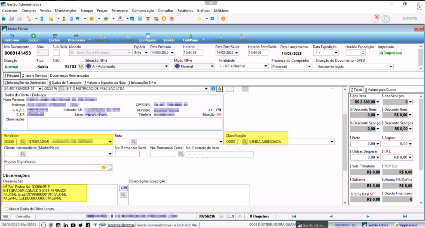Viewport: 425px width, 228px height.
Task: Click the Validar icon in toolbar
Action: tap(169, 36)
